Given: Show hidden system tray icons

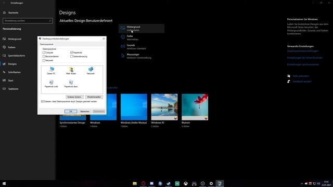Looking at the screenshot, I should point(302,183).
